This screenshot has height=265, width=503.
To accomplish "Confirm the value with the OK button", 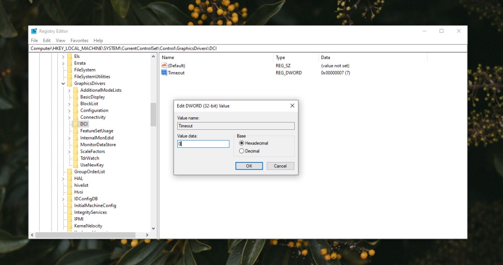I will (x=249, y=166).
